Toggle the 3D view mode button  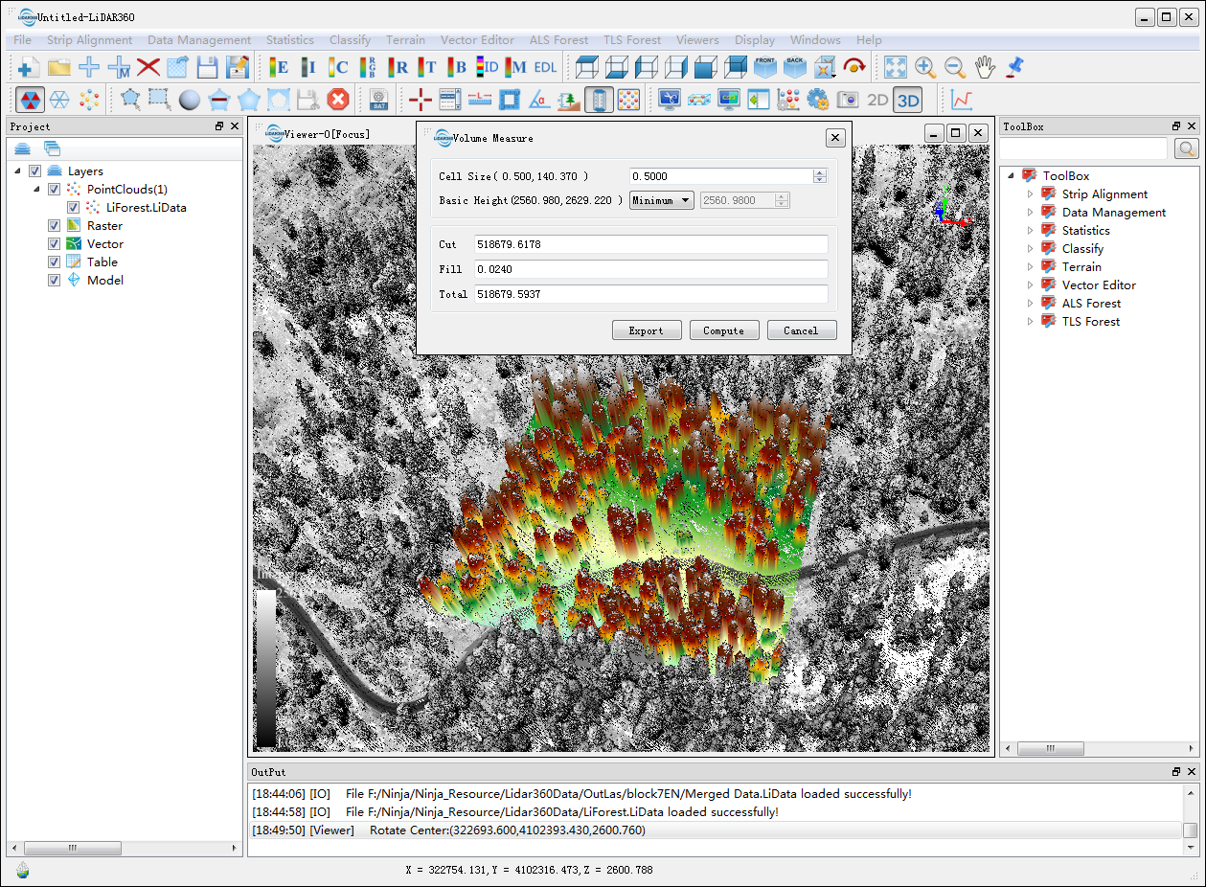point(907,99)
